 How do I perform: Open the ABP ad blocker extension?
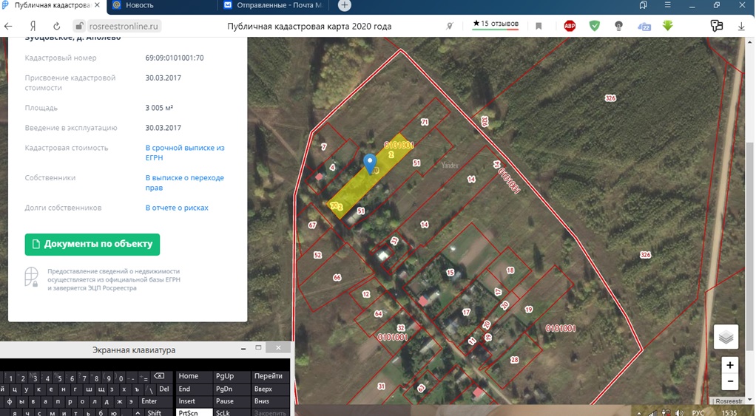tap(570, 26)
